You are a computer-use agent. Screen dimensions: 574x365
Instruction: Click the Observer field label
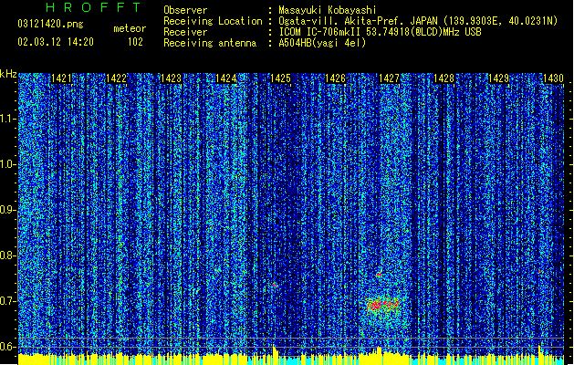185,10
